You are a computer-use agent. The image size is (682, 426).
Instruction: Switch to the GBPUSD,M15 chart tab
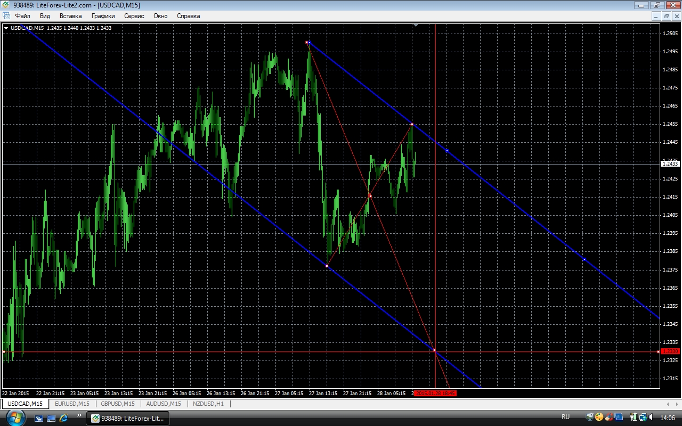tap(118, 404)
